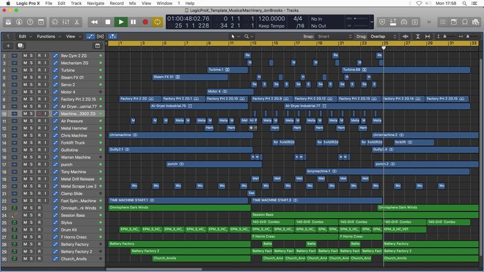Rewind the transport

point(94,22)
